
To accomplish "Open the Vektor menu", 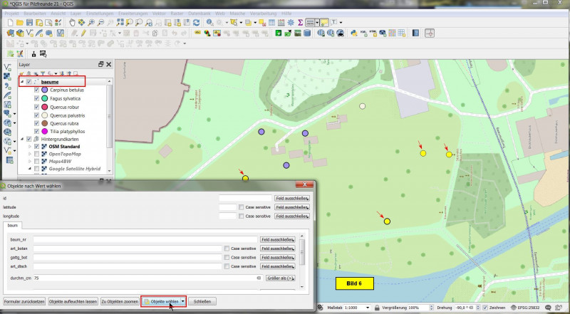I will [x=158, y=14].
